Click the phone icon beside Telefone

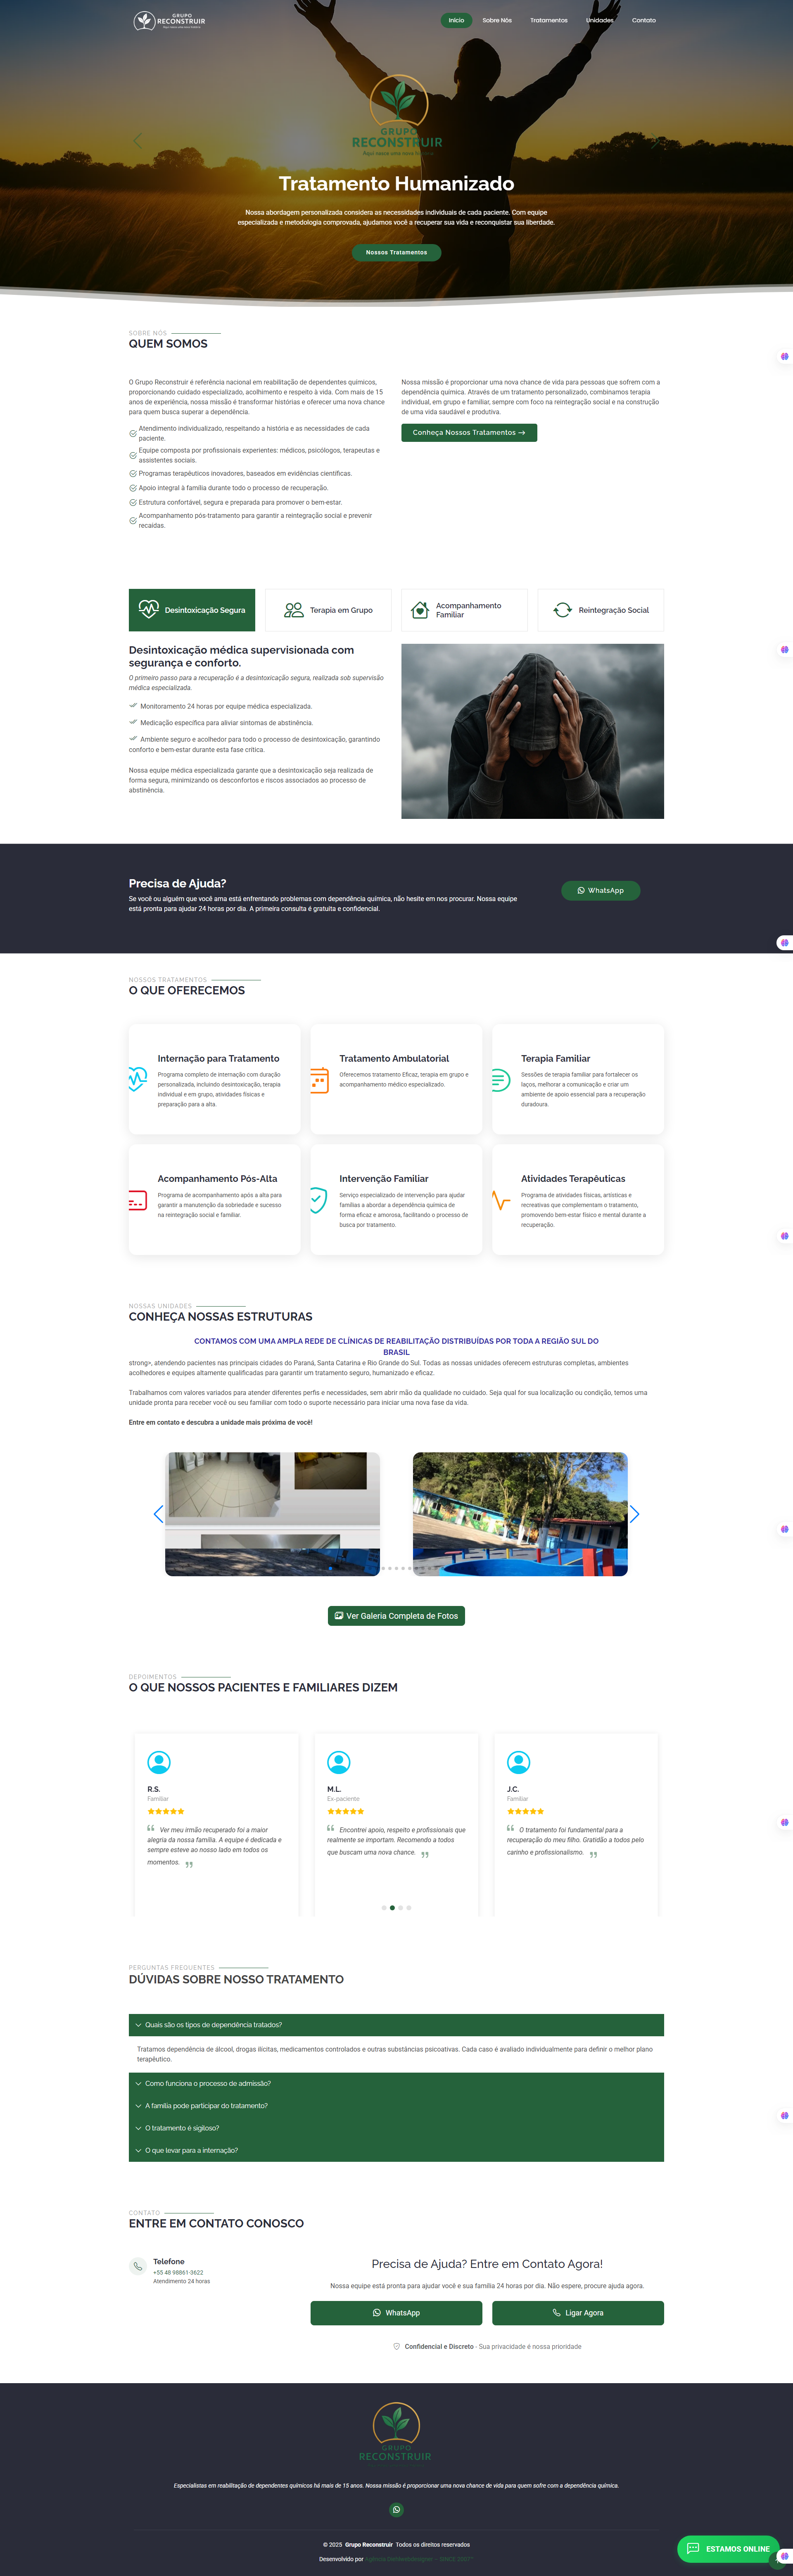point(138,2266)
